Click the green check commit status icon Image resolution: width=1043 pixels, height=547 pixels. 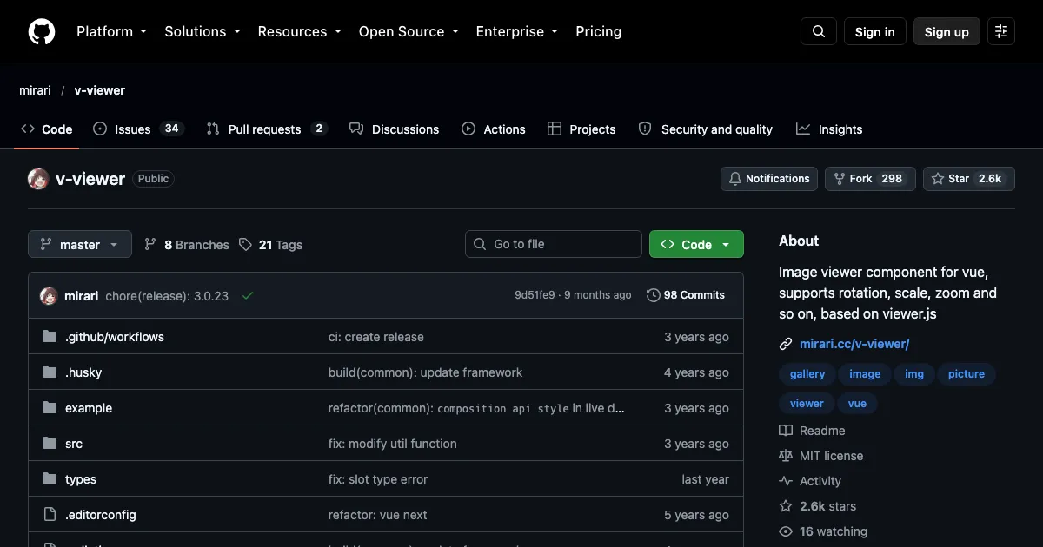coord(248,295)
